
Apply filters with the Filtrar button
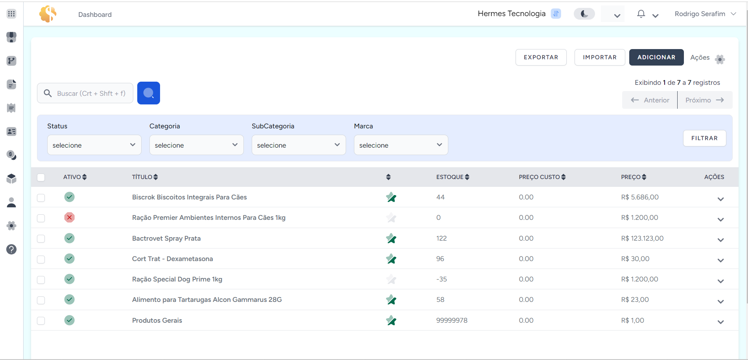(x=705, y=138)
